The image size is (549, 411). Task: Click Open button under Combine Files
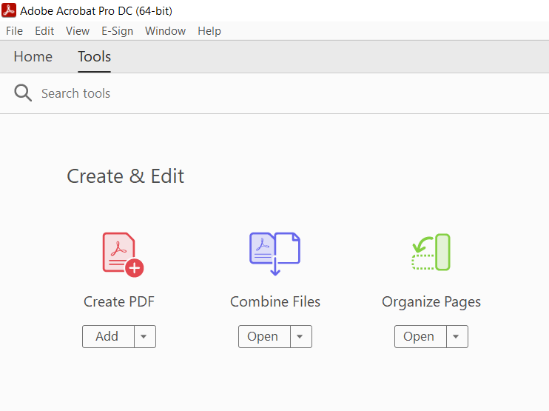pos(264,336)
